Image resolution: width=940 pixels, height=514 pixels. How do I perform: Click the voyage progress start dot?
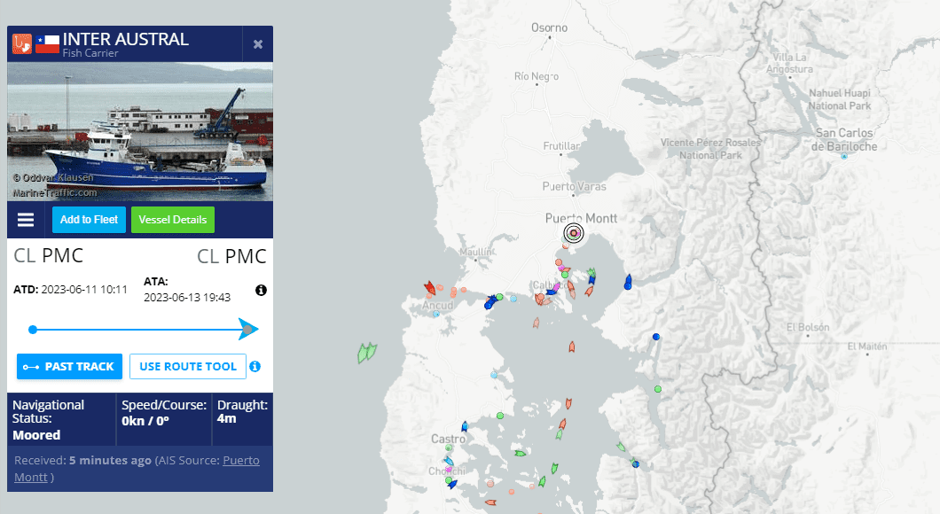pyautogui.click(x=33, y=330)
